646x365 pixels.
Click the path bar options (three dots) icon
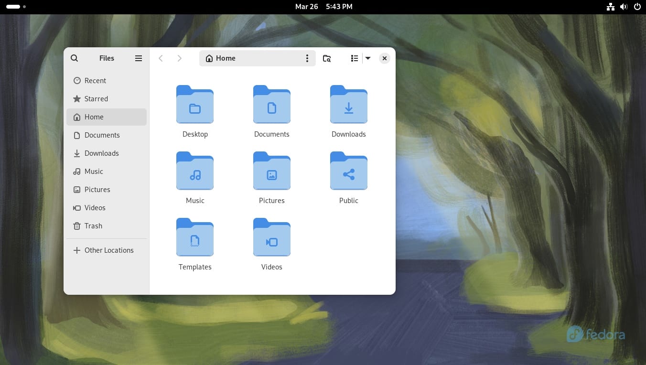coord(307,58)
